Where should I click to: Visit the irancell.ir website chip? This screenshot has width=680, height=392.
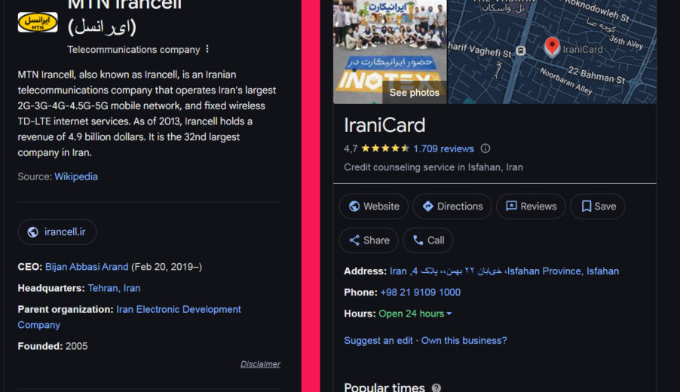coord(57,232)
